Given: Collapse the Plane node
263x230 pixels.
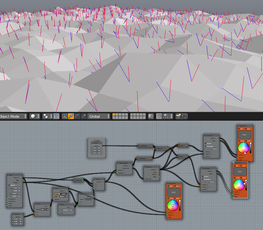Looking at the screenshot, I should tap(8, 175).
